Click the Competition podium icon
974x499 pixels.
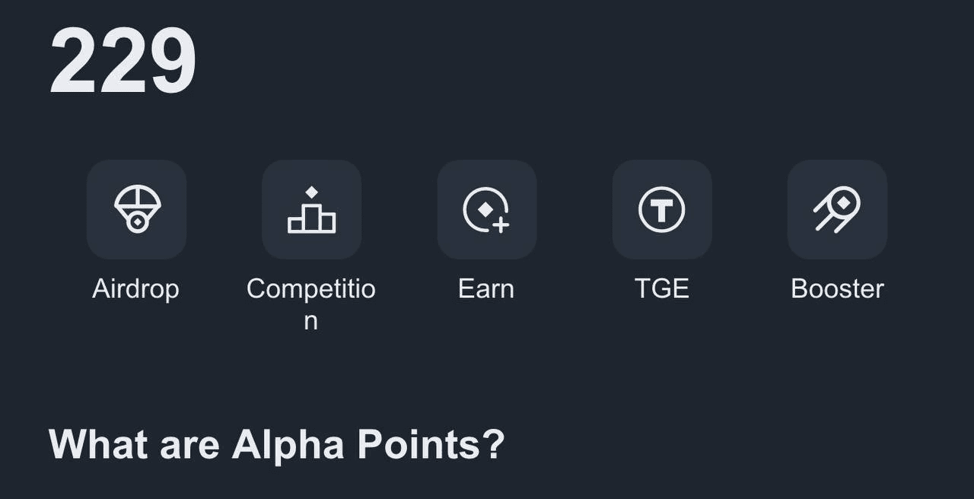coord(311,209)
